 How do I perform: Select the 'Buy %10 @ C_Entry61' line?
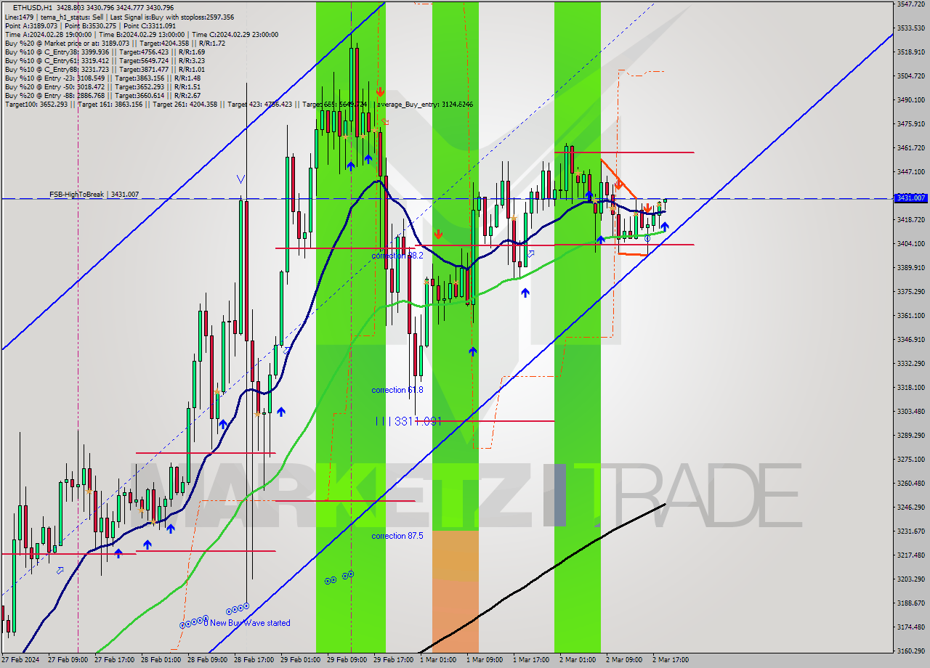point(105,60)
